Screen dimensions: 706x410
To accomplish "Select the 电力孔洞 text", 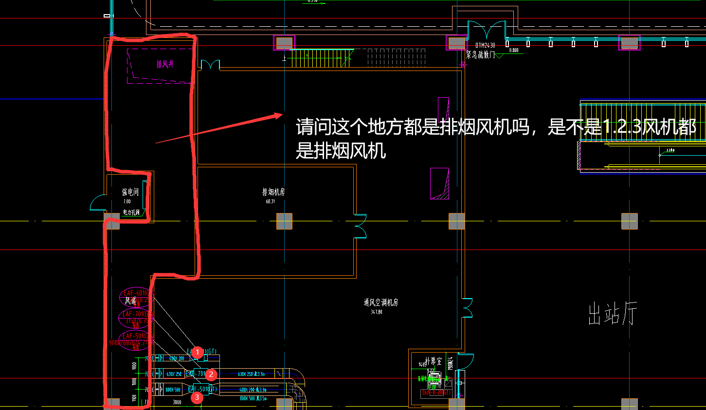I will coord(131,212).
